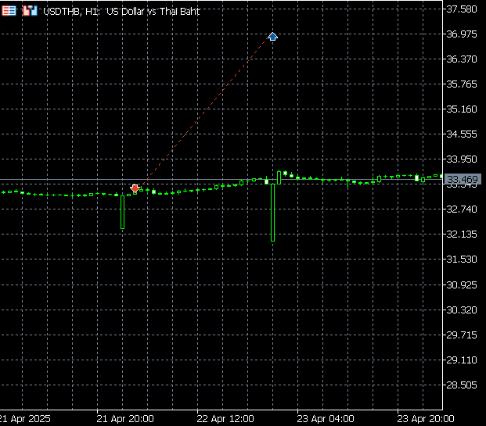Click the tall candle below the sell arrow
Viewport: 486px width, 426px height.
(123, 212)
